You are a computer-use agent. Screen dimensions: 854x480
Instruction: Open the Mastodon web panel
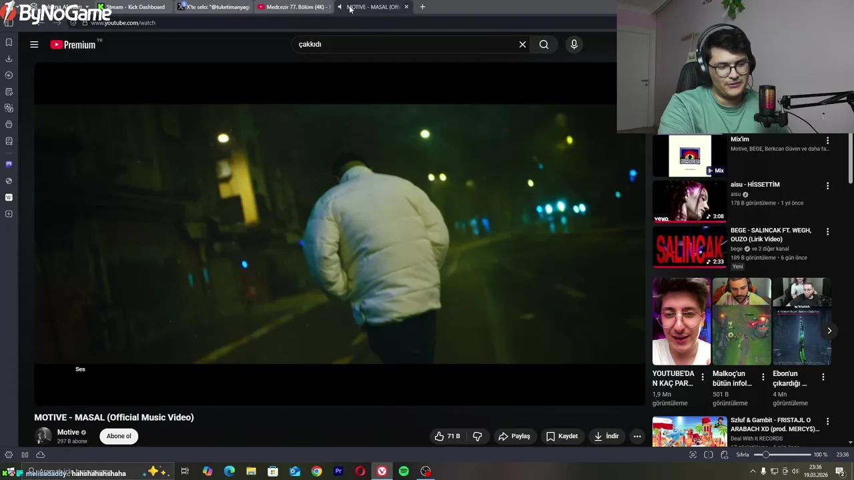pyautogui.click(x=9, y=164)
